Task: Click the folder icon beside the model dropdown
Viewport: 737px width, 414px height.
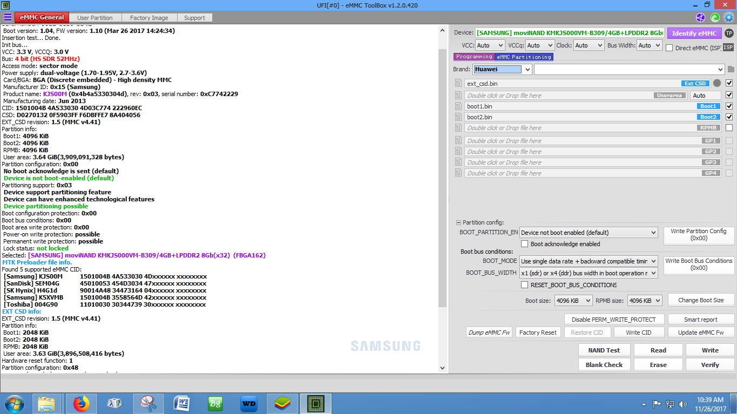Action: pos(731,69)
